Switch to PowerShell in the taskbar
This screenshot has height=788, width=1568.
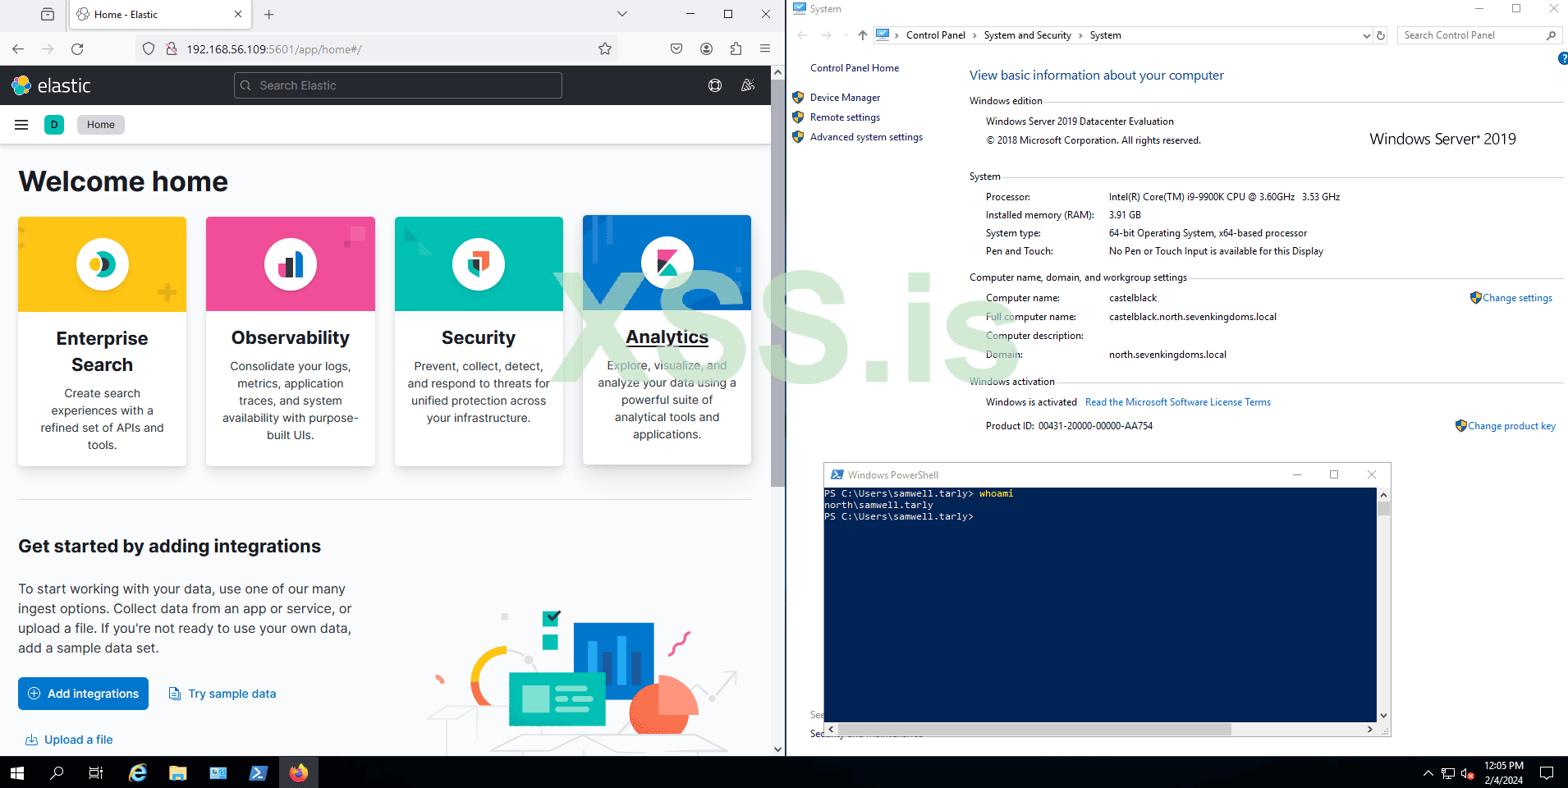coord(258,773)
